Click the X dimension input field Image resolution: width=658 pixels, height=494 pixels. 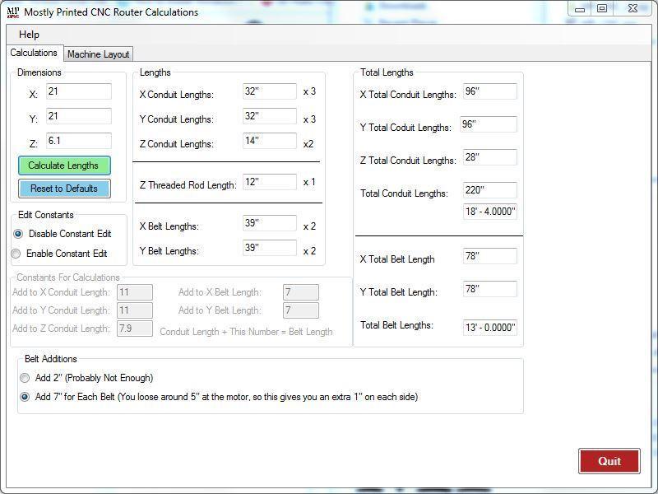tap(78, 91)
